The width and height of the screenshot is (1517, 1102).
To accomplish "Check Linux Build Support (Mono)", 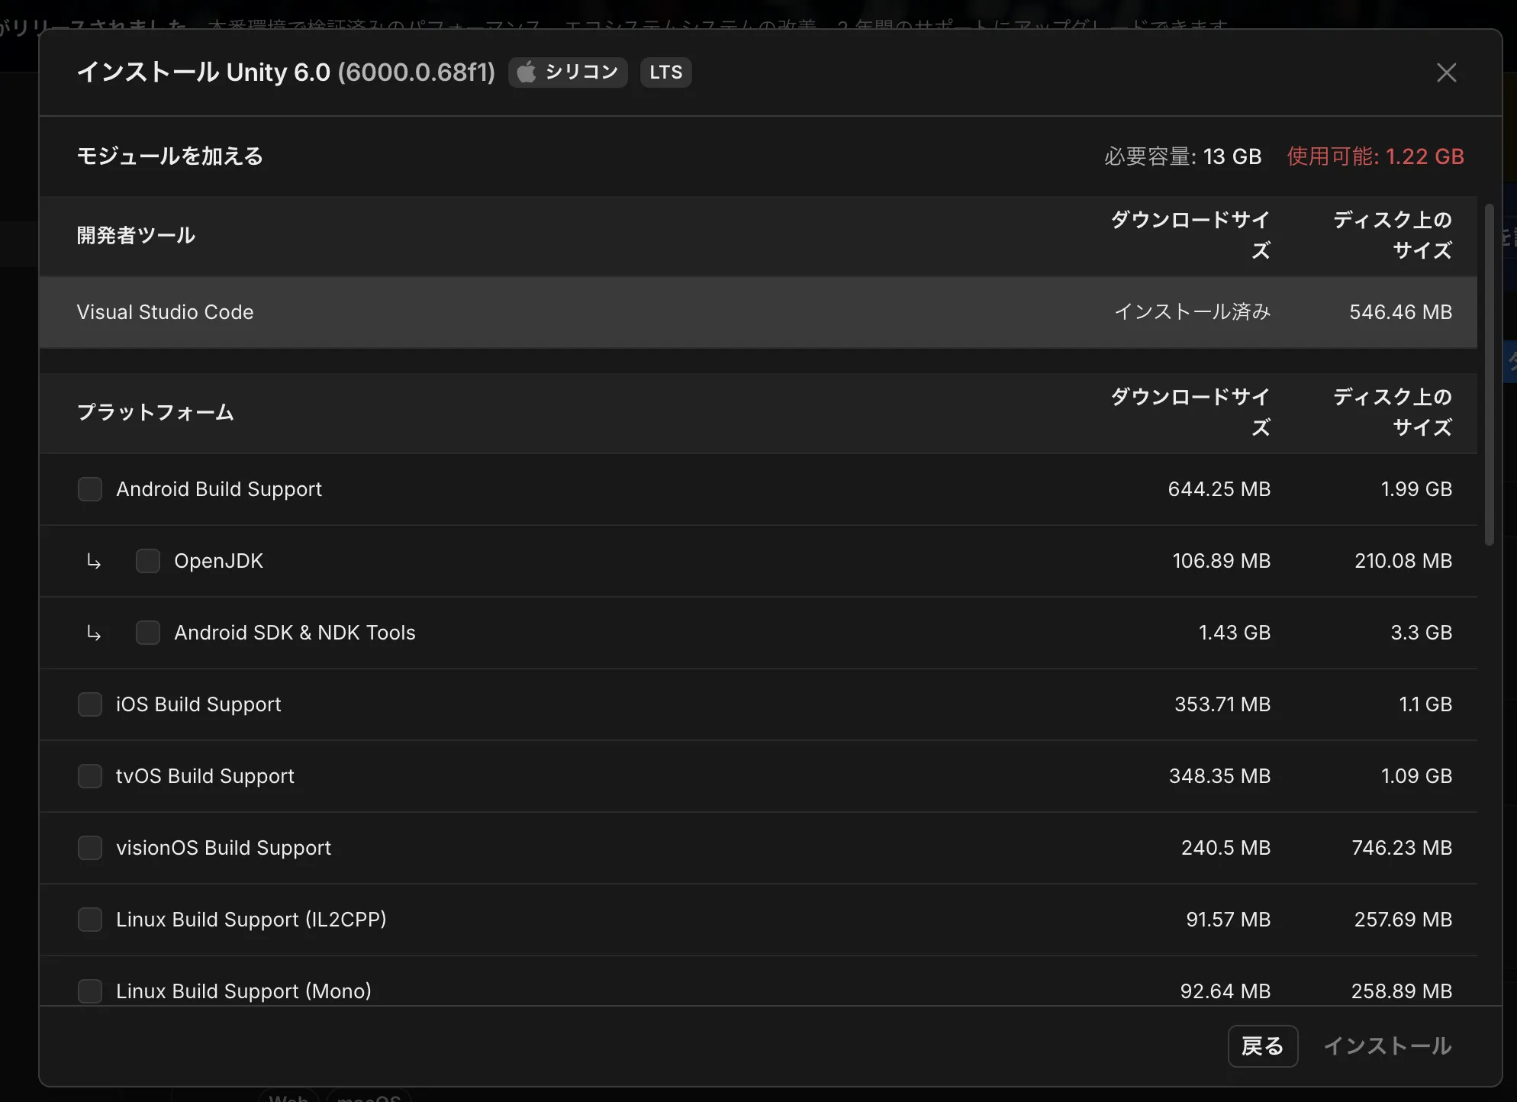I will click(x=90, y=991).
